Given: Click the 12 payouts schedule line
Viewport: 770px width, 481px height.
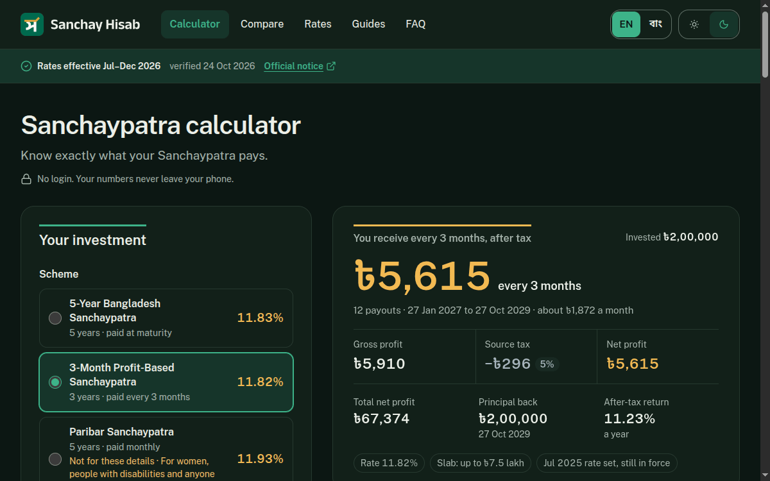Looking at the screenshot, I should coord(493,310).
